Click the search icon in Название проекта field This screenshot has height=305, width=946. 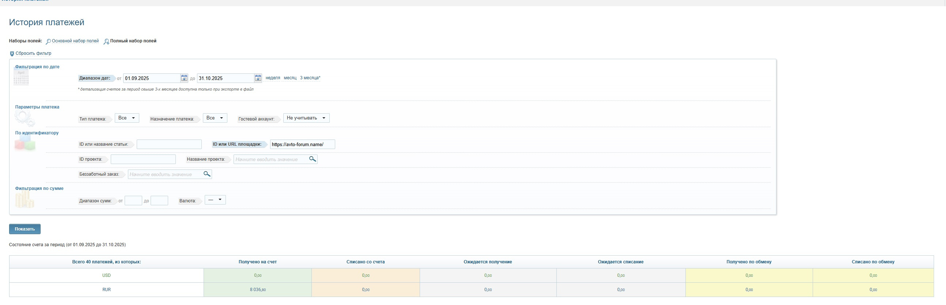(313, 159)
